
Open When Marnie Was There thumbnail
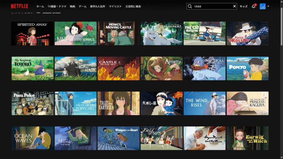pyautogui.click(x=76, y=138)
